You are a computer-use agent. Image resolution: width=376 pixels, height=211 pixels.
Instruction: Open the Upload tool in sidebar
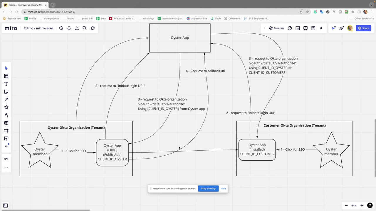point(6,139)
